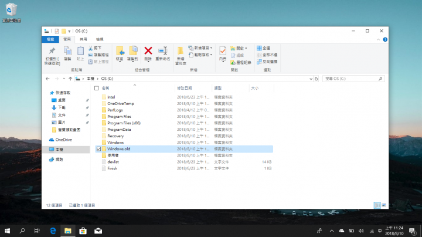The height and width of the screenshot is (237, 422).
Task: Click the Cut (剪下) scissors icon
Action: [x=91, y=48]
